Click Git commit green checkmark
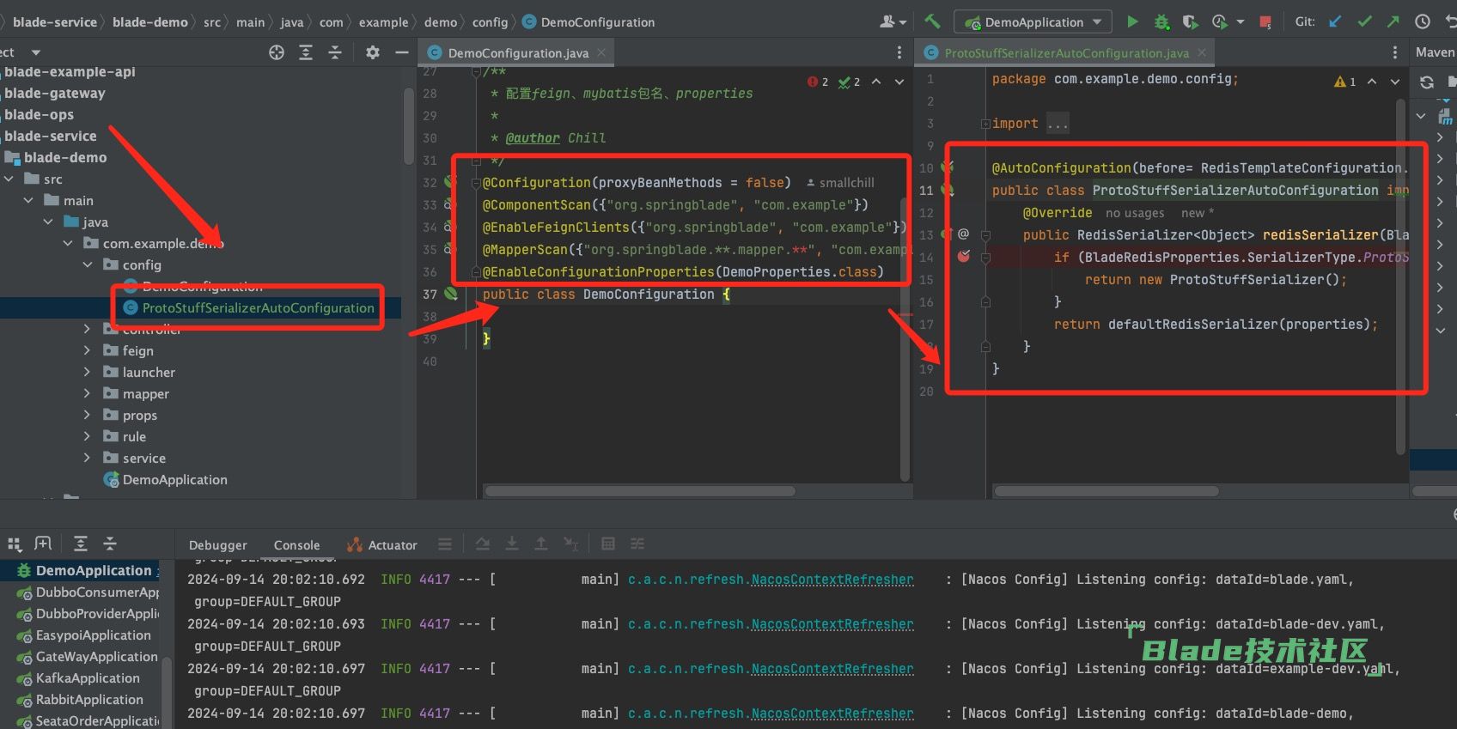The width and height of the screenshot is (1457, 729). point(1364,21)
